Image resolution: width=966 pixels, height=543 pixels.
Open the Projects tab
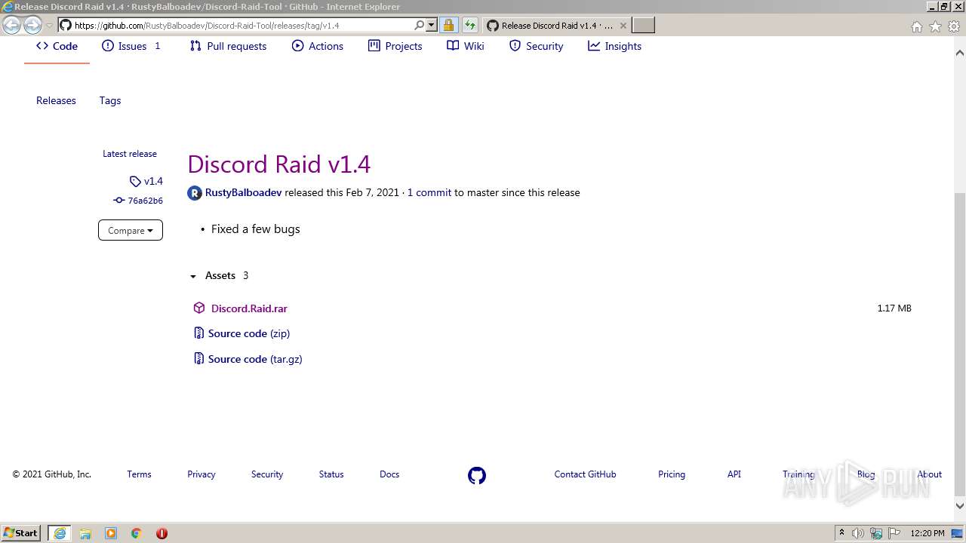tap(395, 46)
